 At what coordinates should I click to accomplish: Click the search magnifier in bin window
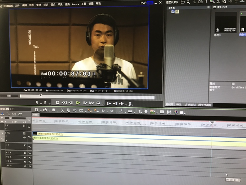[x=188, y=2]
